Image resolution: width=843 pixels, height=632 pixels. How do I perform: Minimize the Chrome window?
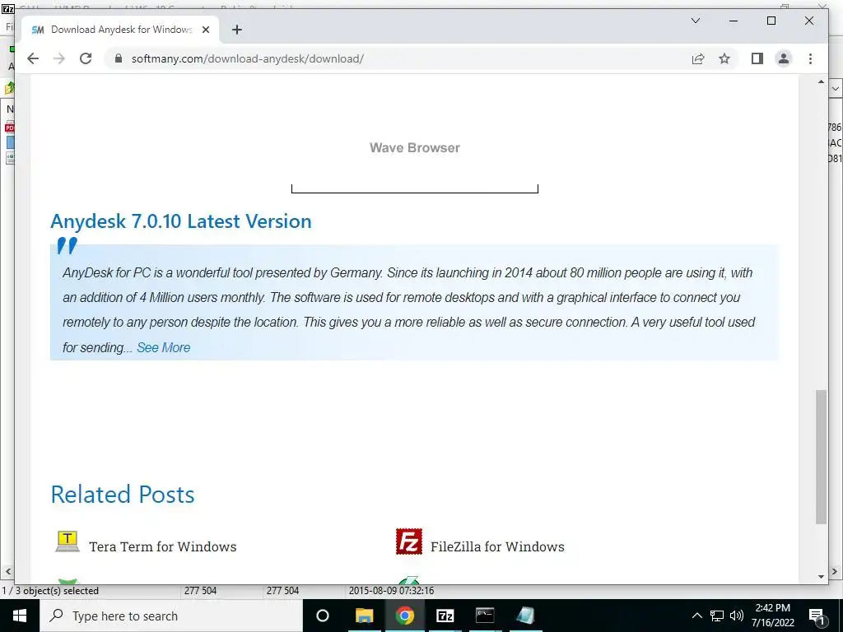(x=734, y=21)
